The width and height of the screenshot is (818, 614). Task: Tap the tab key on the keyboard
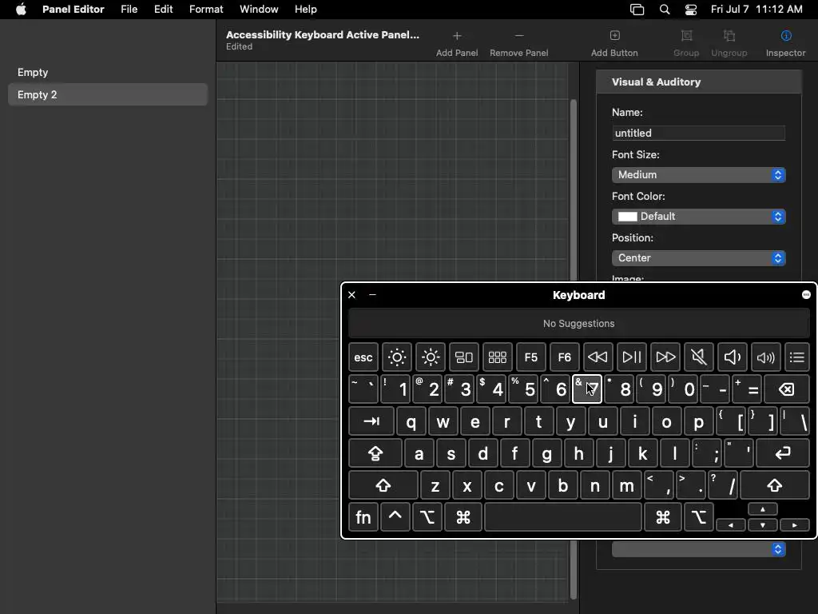[371, 421]
